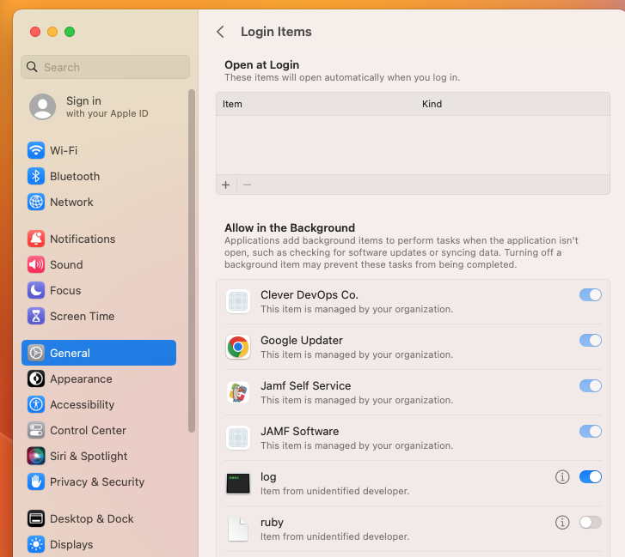Open Screen Time hourglass icon
Image resolution: width=625 pixels, height=557 pixels.
[36, 317]
